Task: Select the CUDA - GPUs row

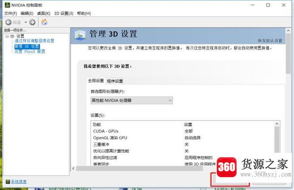Action: click(x=183, y=131)
